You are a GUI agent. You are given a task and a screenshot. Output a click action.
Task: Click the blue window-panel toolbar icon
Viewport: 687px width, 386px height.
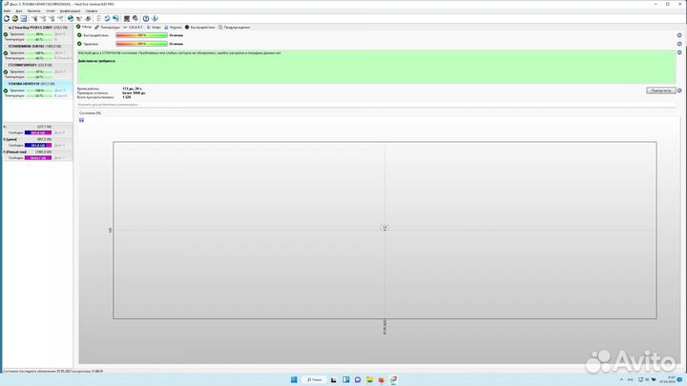24,18
